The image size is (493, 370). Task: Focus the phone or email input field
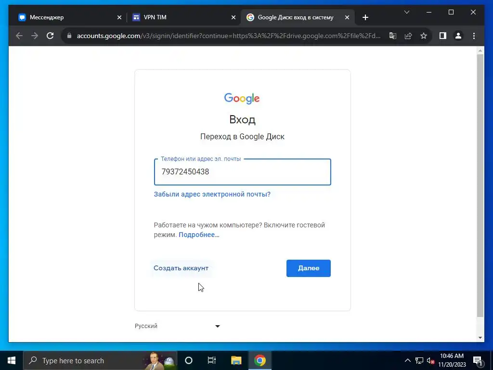point(243,172)
